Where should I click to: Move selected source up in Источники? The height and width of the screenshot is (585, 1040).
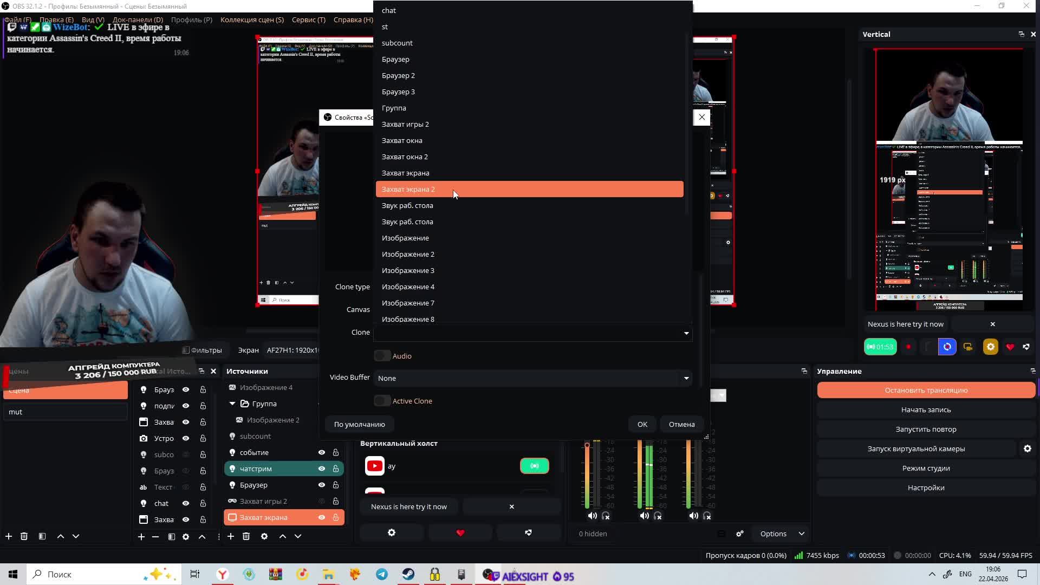282,536
